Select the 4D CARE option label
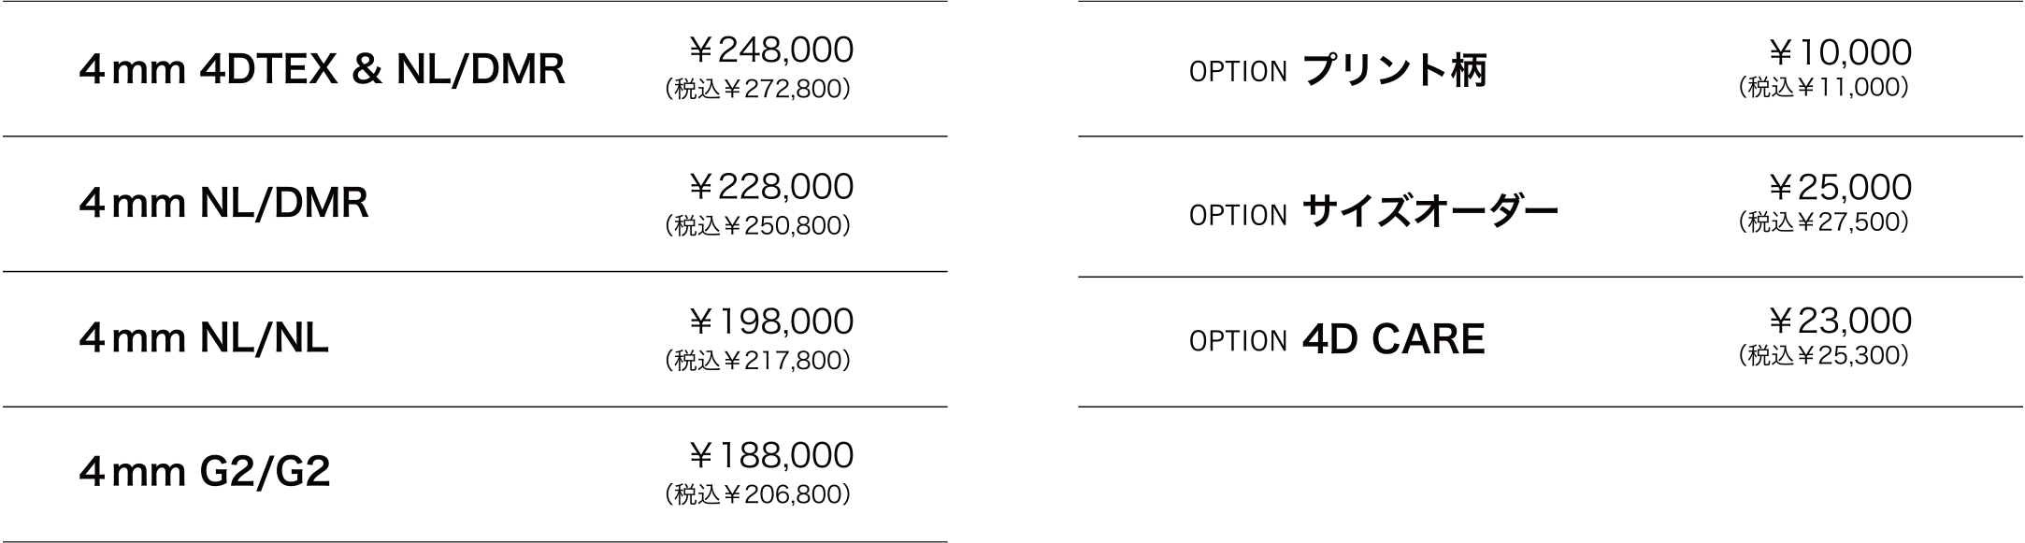The height and width of the screenshot is (543, 2025). (1393, 339)
